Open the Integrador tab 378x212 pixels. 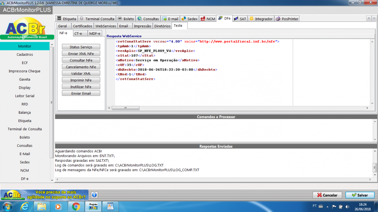(x=261, y=19)
